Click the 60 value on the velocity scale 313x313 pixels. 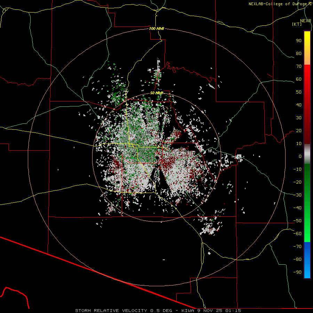299,79
